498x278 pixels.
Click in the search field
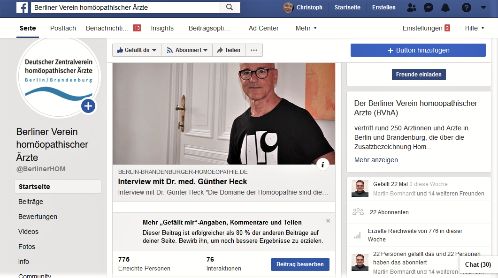tap(125, 8)
